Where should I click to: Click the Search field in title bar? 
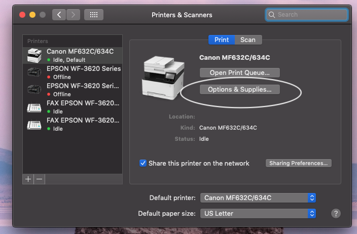coord(306,15)
